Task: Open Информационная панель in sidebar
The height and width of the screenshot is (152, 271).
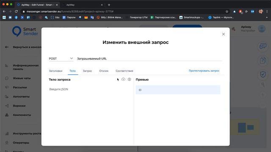Action: coord(25,67)
